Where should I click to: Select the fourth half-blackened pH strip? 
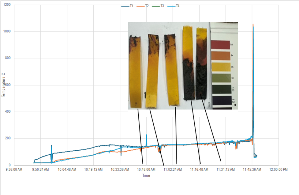189,63
